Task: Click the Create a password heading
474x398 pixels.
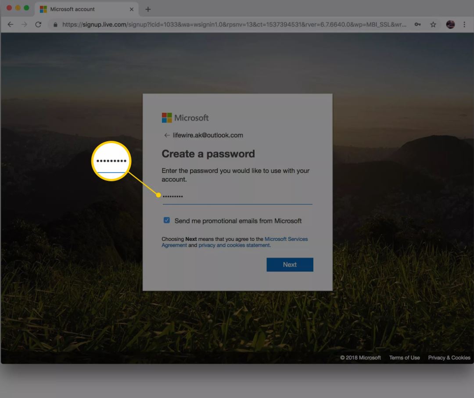Action: (x=208, y=154)
